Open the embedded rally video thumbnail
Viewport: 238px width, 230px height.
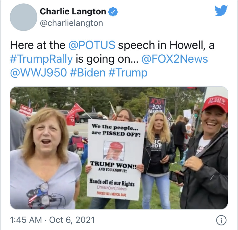click(119, 148)
